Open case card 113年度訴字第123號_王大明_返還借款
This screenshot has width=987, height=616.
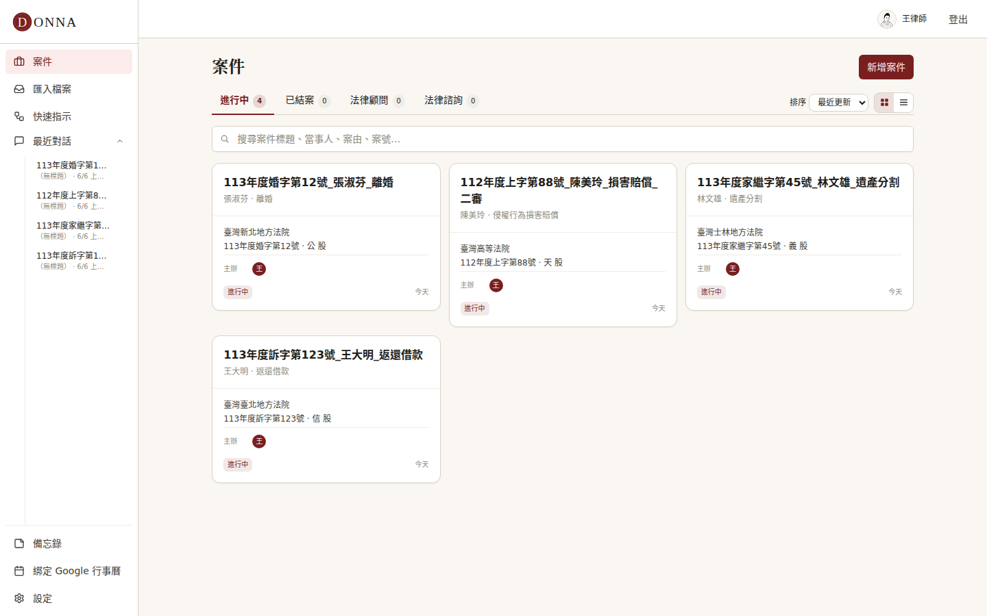click(326, 409)
